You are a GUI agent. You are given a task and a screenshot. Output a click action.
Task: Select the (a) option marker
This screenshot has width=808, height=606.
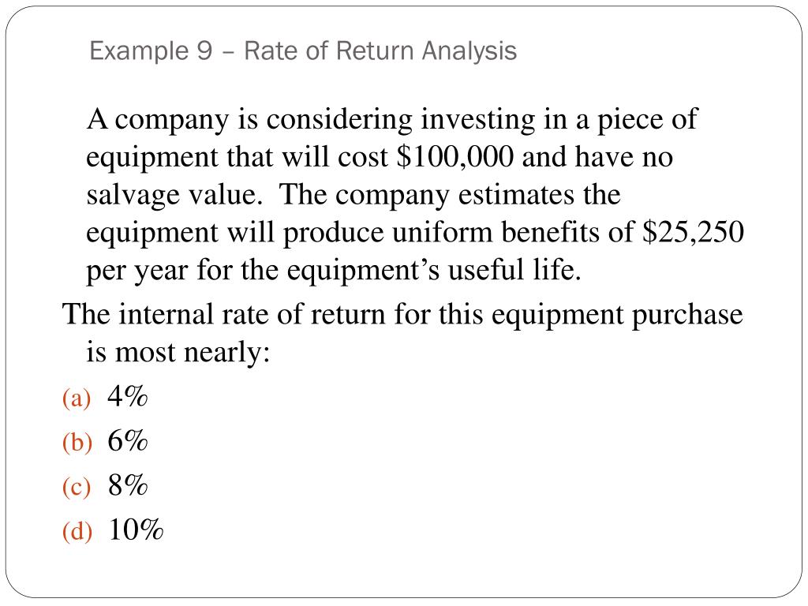tap(77, 399)
